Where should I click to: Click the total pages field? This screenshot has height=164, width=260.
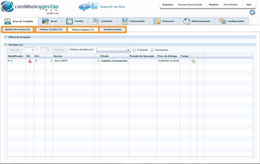click(45, 50)
